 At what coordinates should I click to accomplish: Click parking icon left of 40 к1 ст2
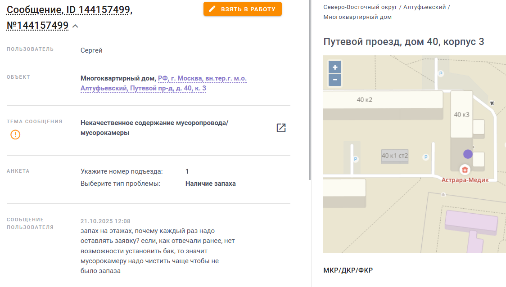pyautogui.click(x=356, y=159)
